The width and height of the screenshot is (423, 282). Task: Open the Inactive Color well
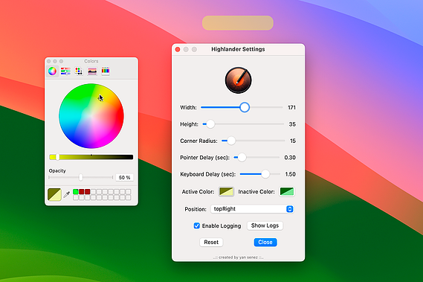[287, 191]
